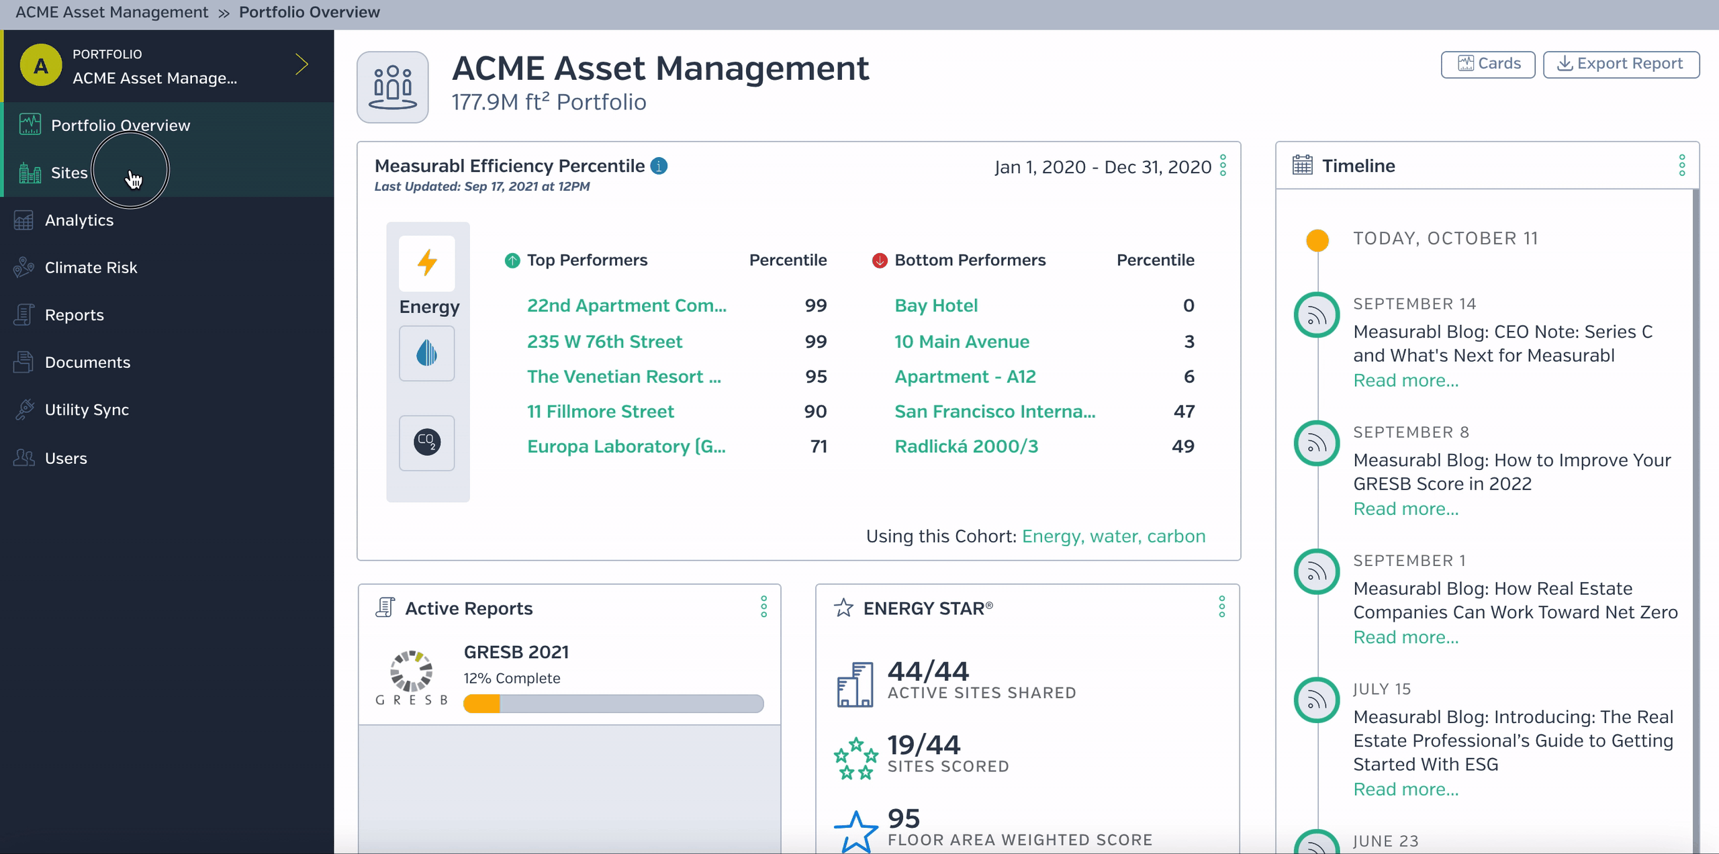Open the Bay Hotel site link
Screen dimensions: 1719x854
[936, 305]
